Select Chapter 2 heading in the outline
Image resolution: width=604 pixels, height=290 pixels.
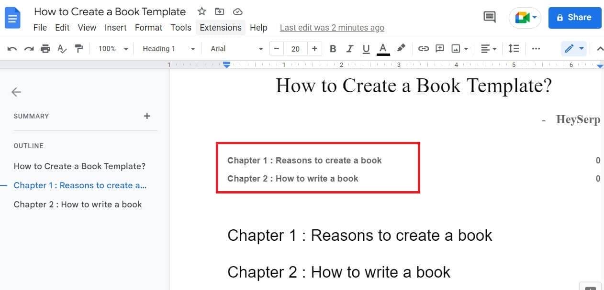click(x=78, y=204)
